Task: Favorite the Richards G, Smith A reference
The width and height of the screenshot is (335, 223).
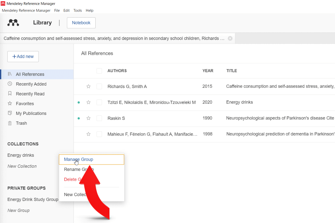Action: [x=89, y=86]
